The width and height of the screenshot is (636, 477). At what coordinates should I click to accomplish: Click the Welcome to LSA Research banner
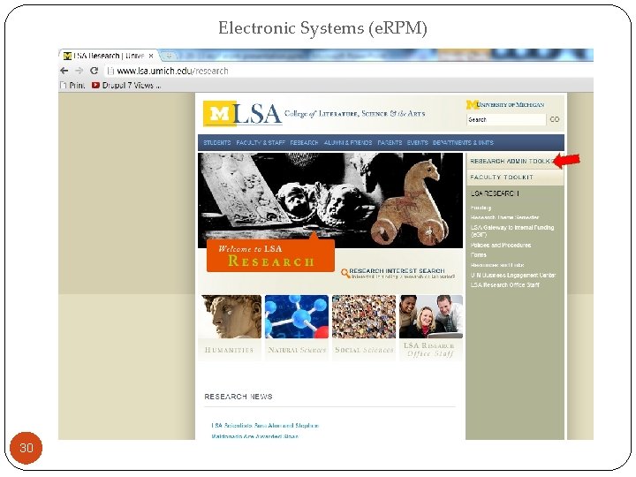[270, 255]
